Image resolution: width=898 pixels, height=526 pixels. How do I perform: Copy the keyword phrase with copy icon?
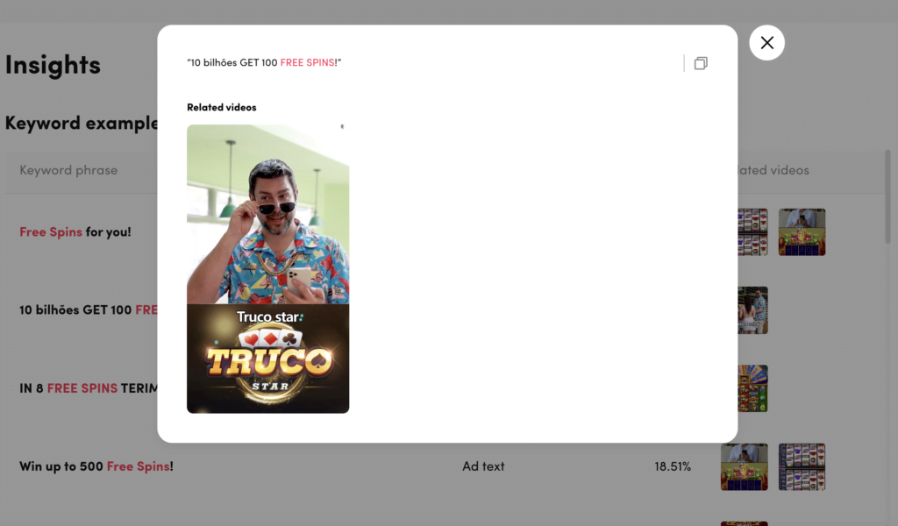pyautogui.click(x=701, y=63)
